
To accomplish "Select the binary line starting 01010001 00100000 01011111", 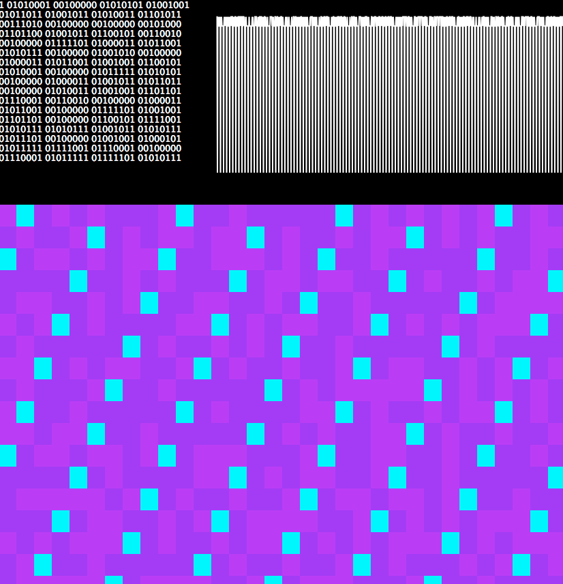I will coord(91,72).
